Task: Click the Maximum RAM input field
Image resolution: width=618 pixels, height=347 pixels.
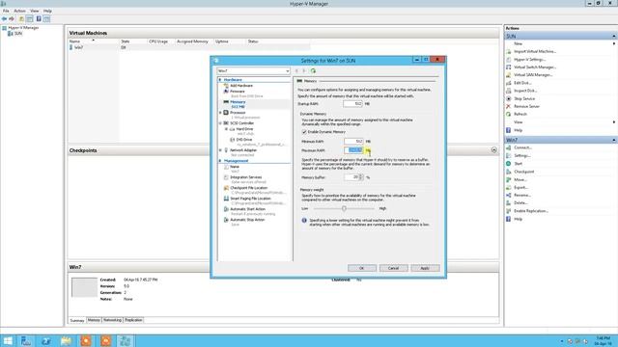Action: (353, 150)
